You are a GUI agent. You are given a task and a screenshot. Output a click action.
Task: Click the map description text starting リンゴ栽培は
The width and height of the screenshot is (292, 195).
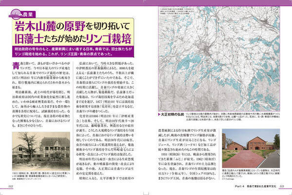233,116
